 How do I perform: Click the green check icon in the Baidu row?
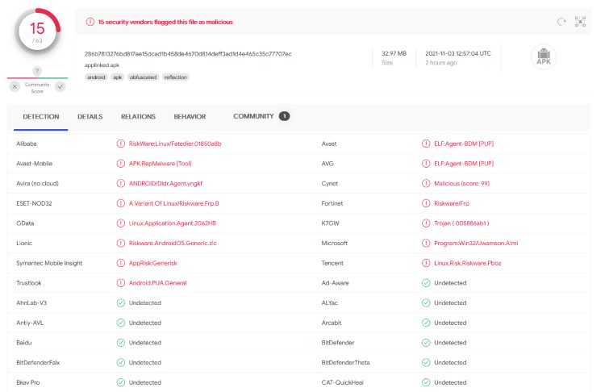(x=121, y=343)
